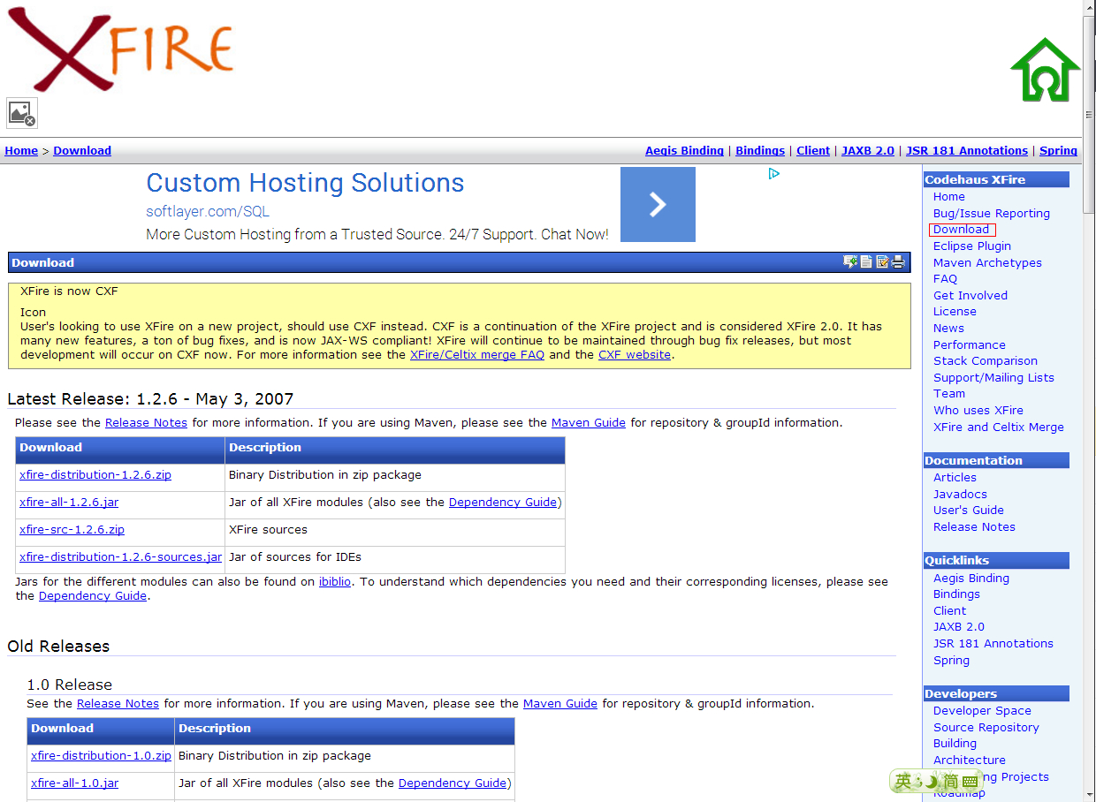
Task: Open the License sidebar link
Action: pos(955,312)
